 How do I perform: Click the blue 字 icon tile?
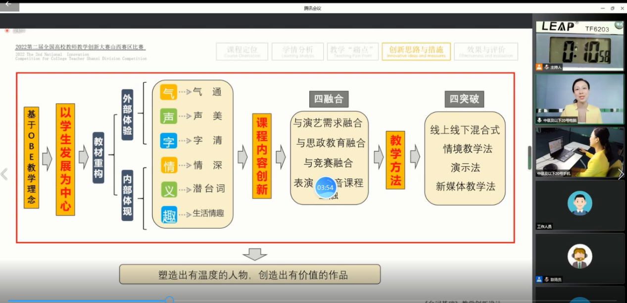click(x=169, y=140)
